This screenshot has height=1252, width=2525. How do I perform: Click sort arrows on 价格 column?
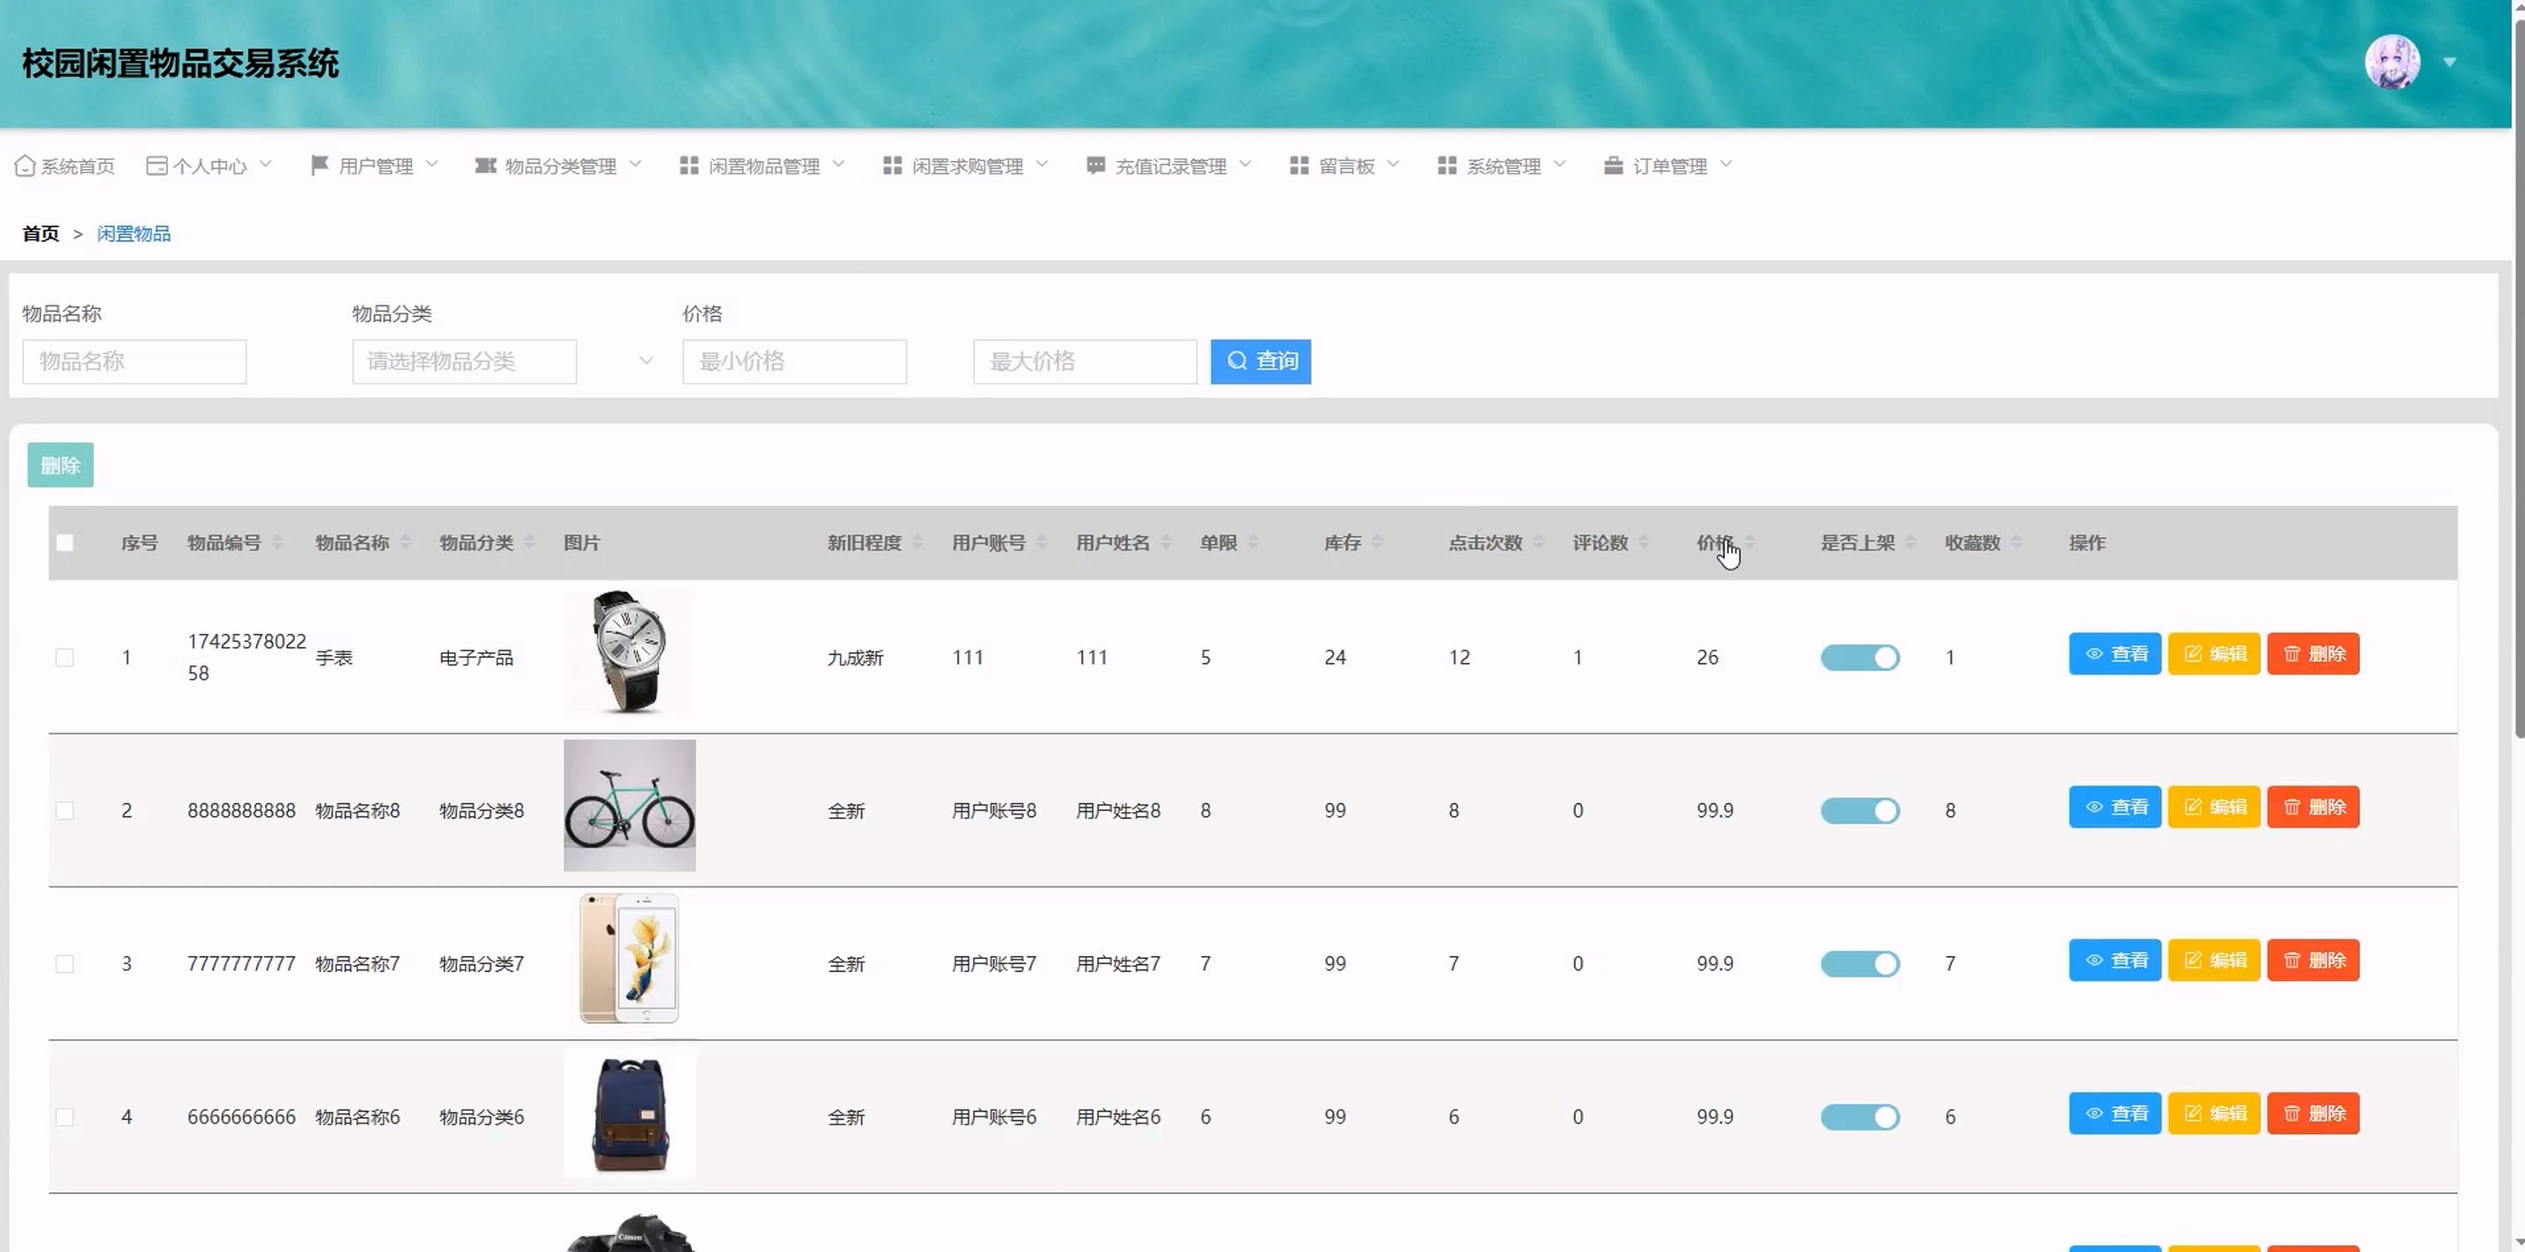click(1749, 542)
